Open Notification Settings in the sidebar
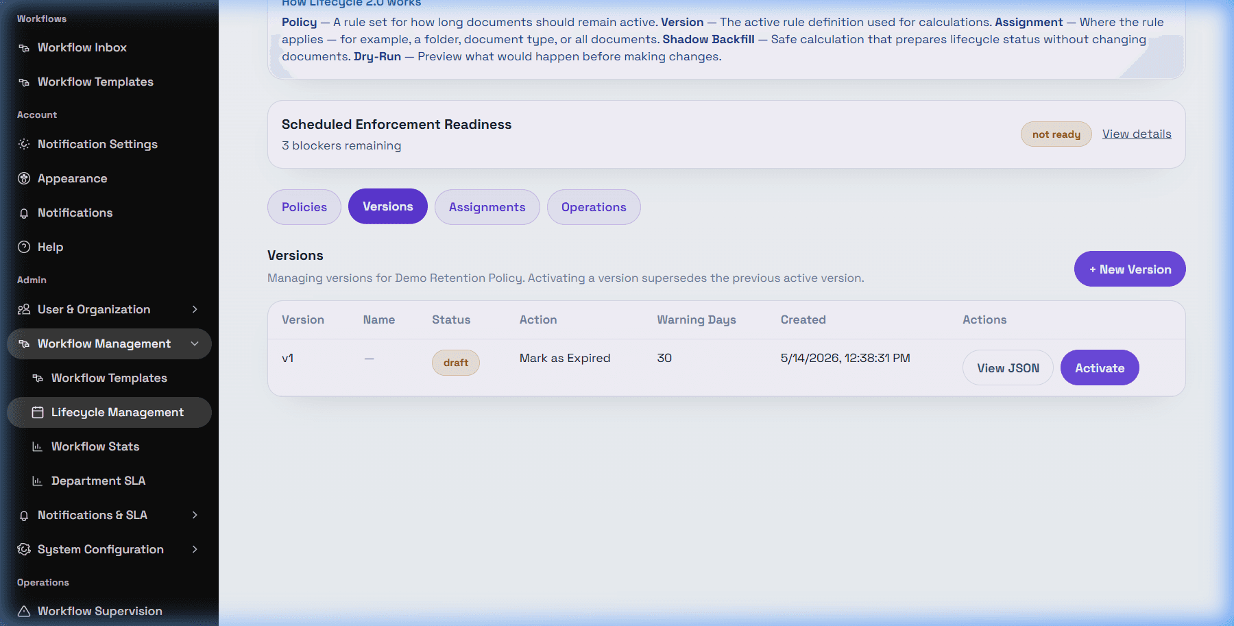 click(109, 144)
